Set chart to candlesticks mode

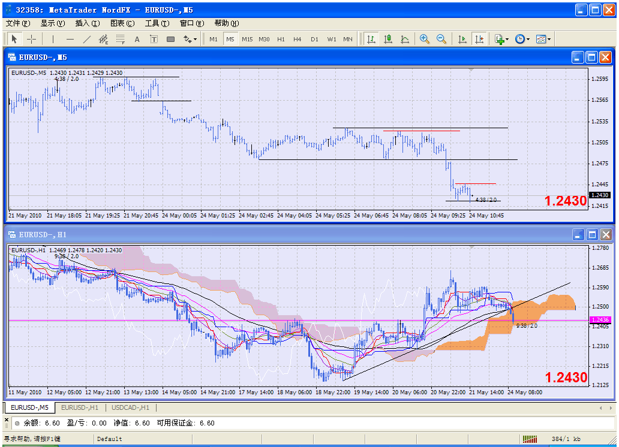pyautogui.click(x=388, y=39)
